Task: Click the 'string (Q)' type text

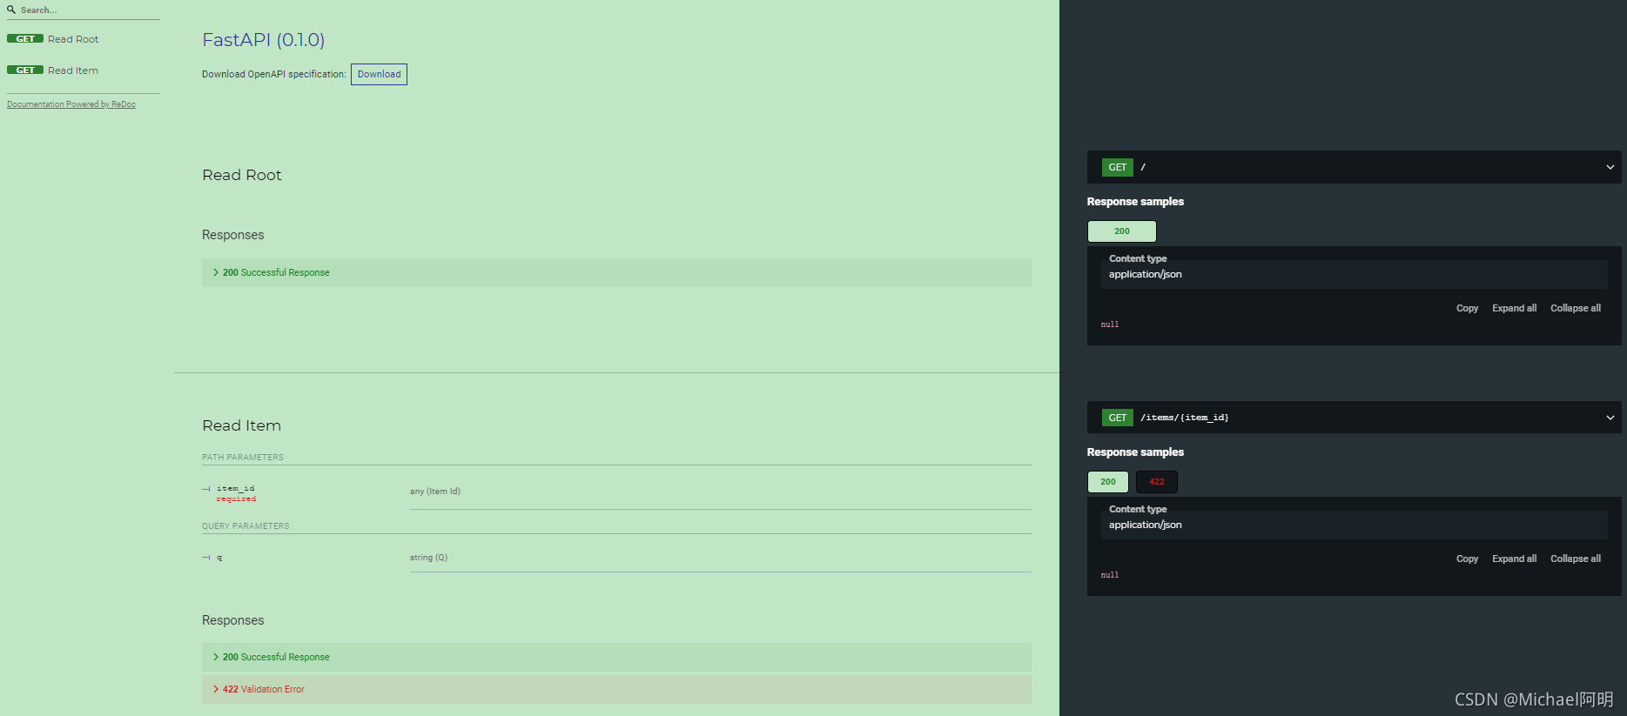Action: (428, 558)
